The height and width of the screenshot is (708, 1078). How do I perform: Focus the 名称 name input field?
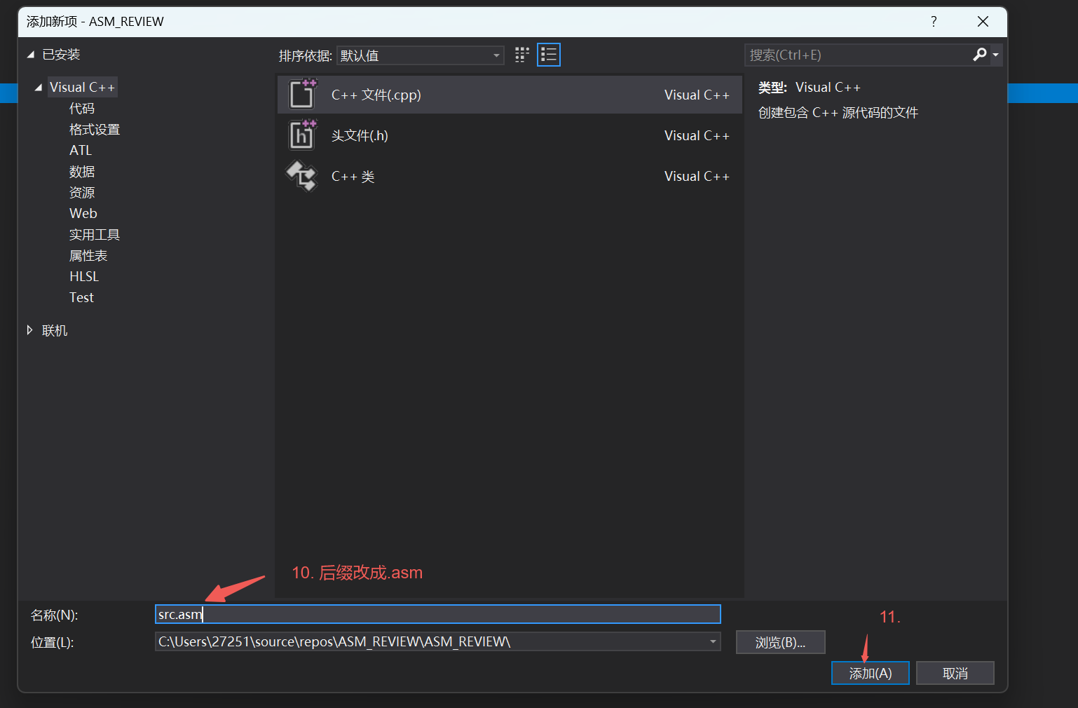click(438, 614)
